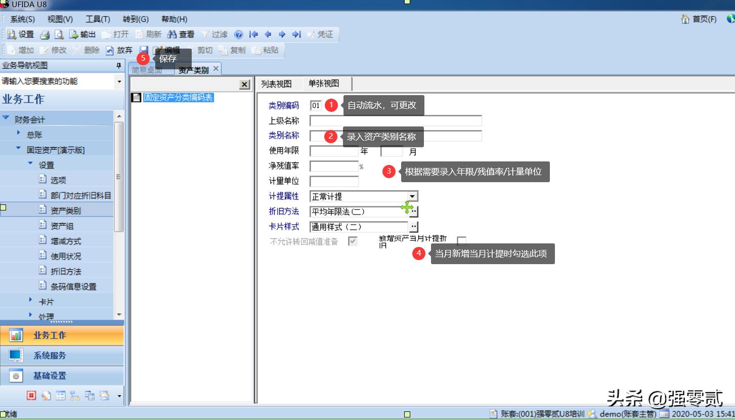Select 固定资产分类编码表 root node

178,98
